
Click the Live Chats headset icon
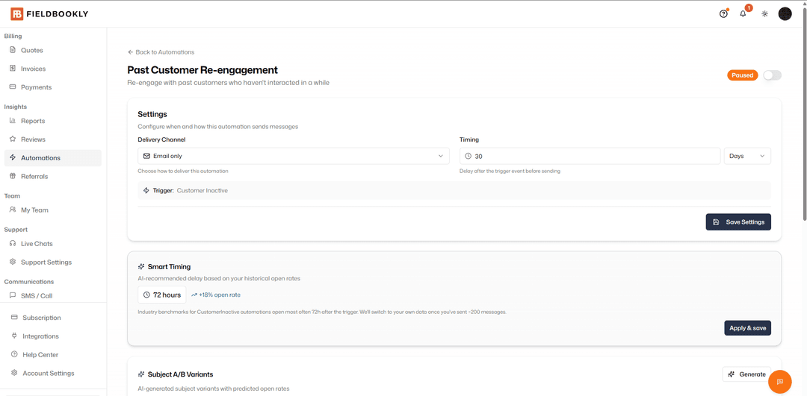13,243
